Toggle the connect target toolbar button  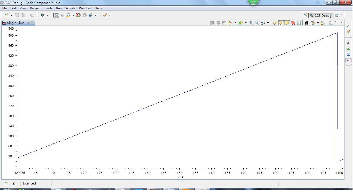tap(57, 15)
